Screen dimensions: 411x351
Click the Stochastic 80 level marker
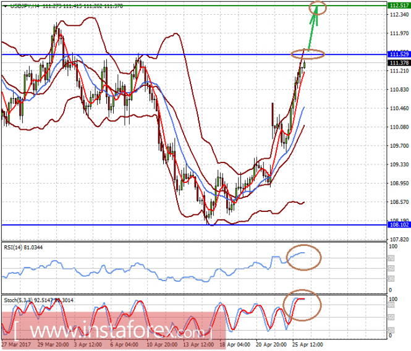[x=391, y=305]
